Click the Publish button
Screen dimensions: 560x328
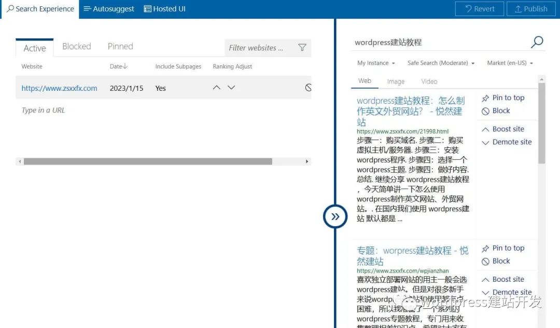point(531,9)
